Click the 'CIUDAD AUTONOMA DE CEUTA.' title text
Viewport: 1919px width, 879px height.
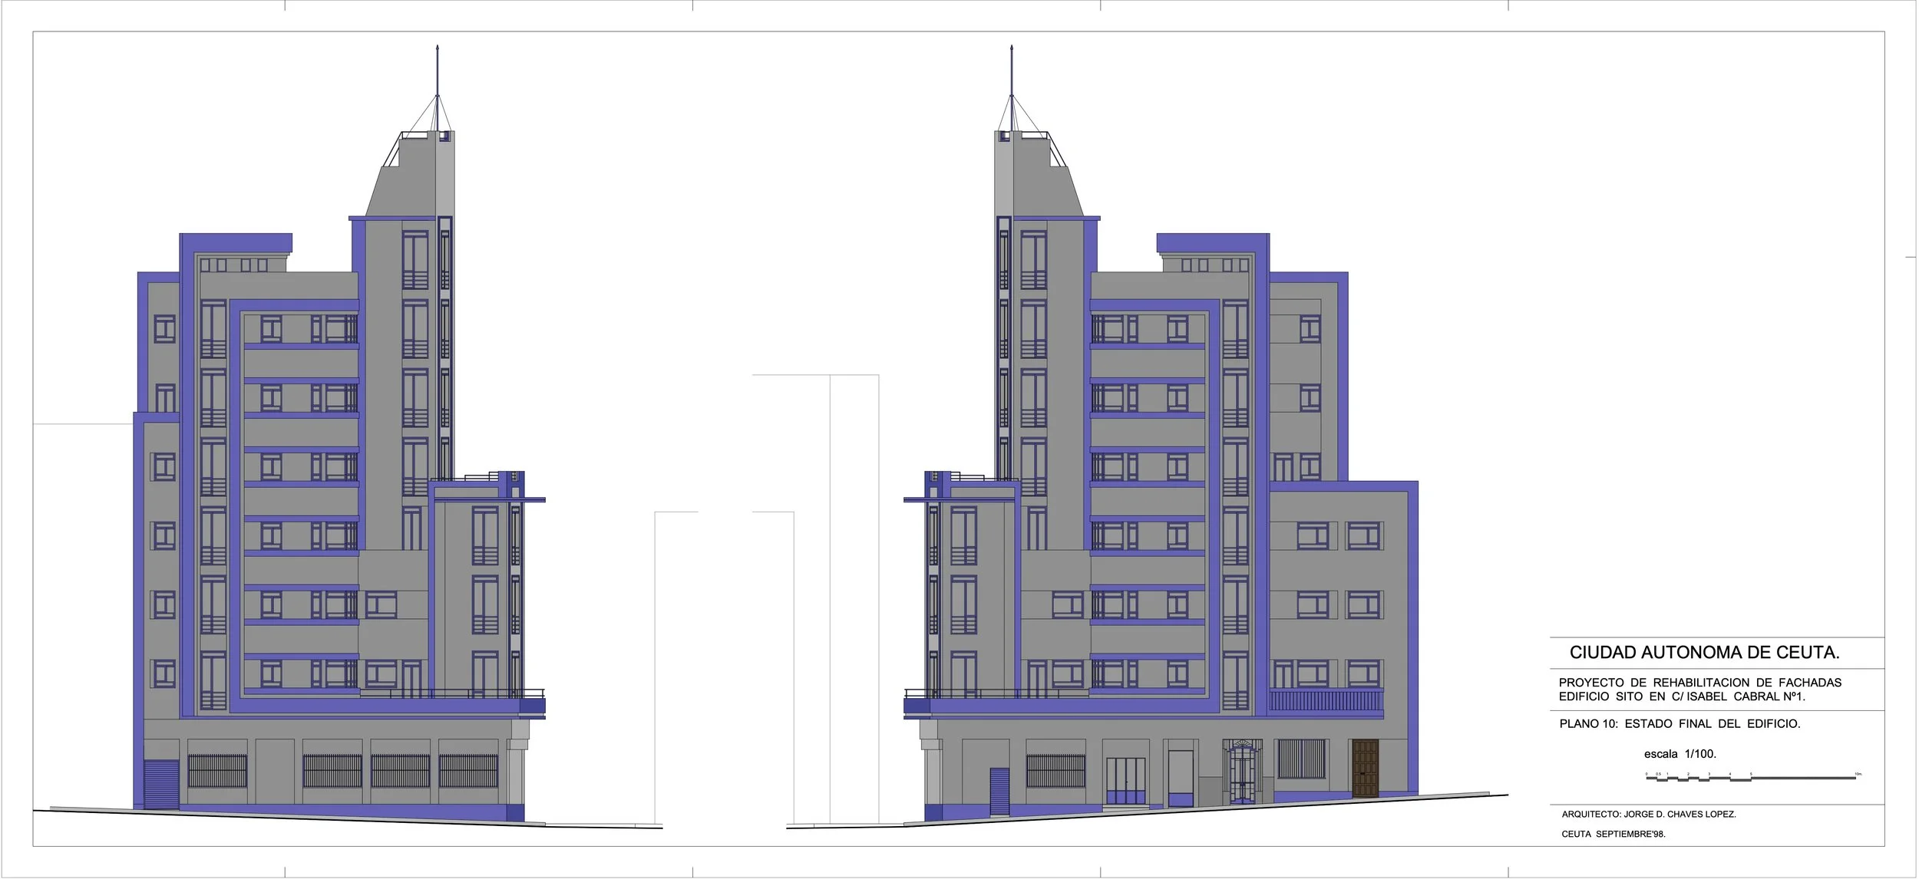[1704, 653]
